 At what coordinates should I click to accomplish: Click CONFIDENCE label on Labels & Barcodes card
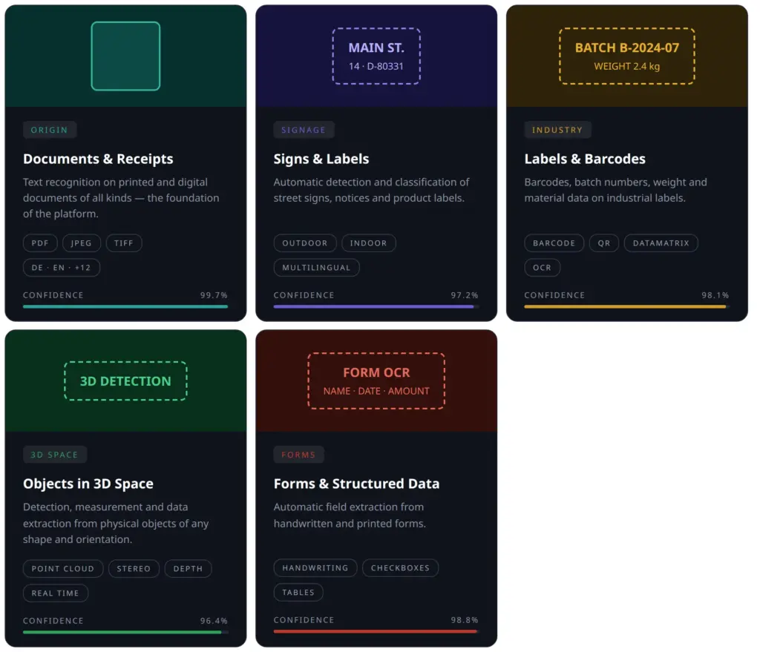pyautogui.click(x=554, y=295)
